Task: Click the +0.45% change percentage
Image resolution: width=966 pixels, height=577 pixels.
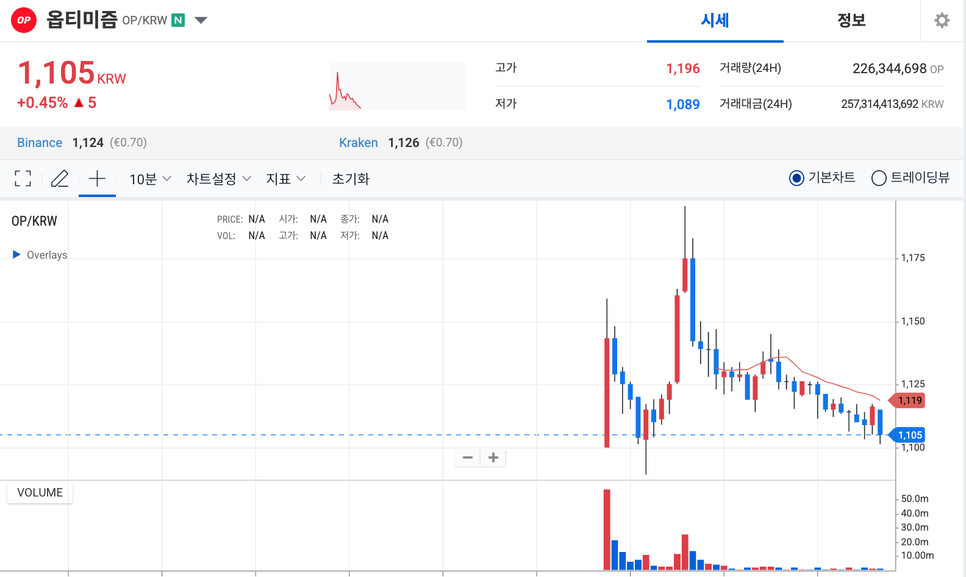Action: click(42, 102)
